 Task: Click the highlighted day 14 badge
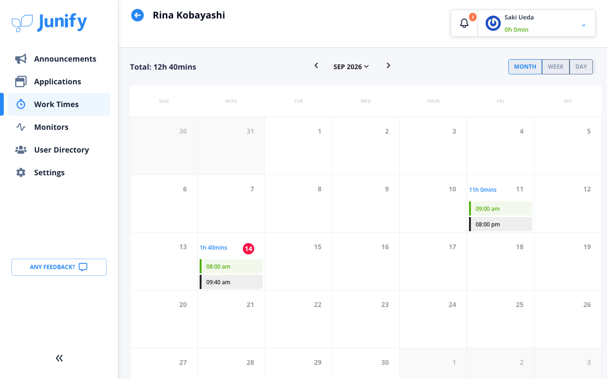(248, 248)
